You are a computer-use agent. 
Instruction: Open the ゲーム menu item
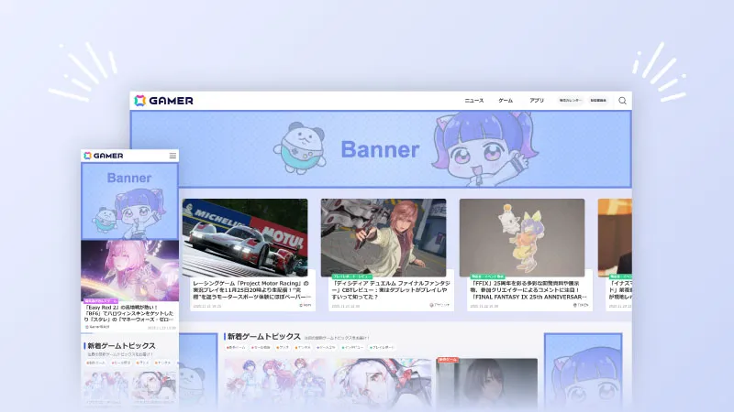point(506,101)
